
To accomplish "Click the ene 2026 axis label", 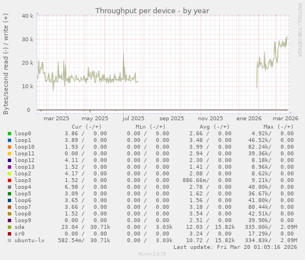I will [249, 119].
